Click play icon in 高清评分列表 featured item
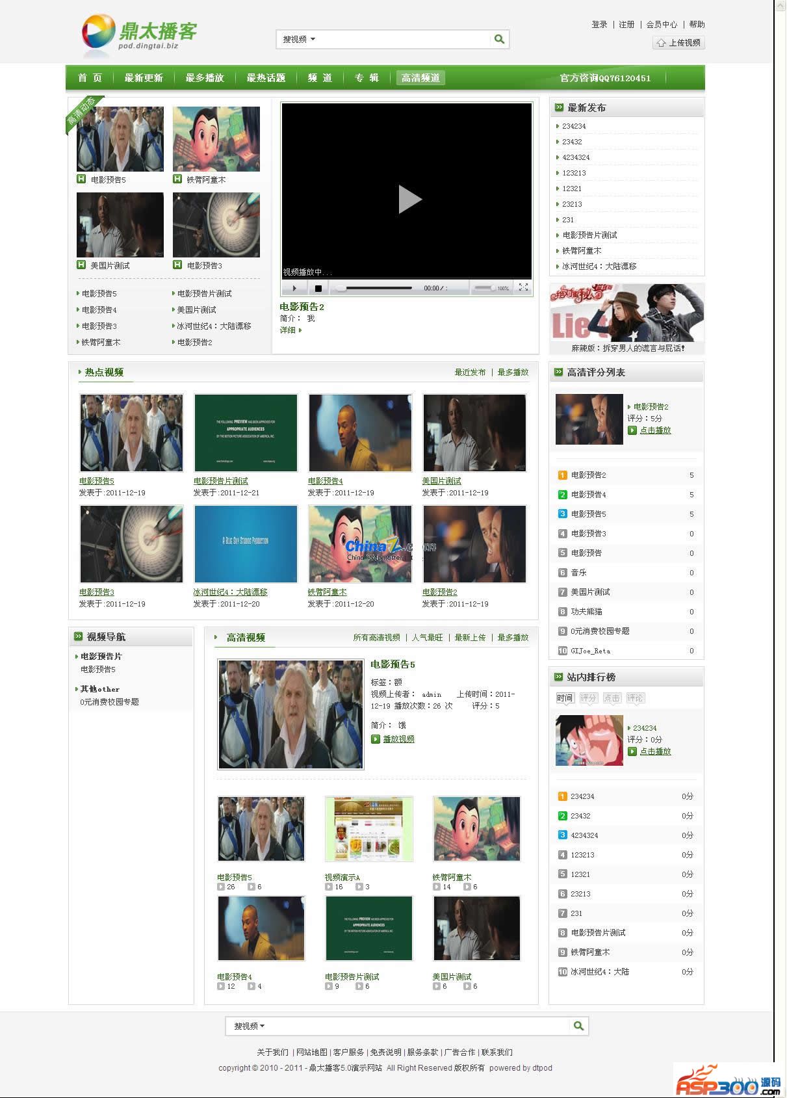 [632, 430]
